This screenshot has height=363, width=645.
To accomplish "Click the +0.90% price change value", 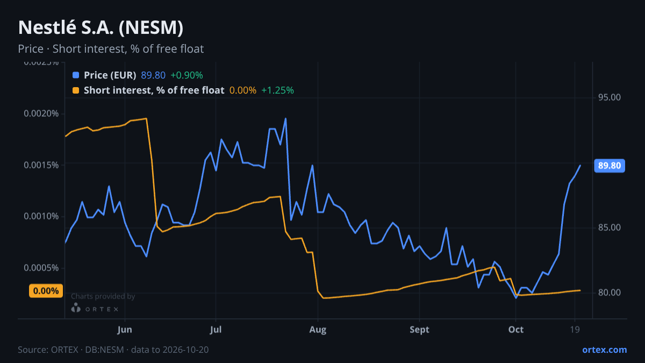I will (x=187, y=75).
